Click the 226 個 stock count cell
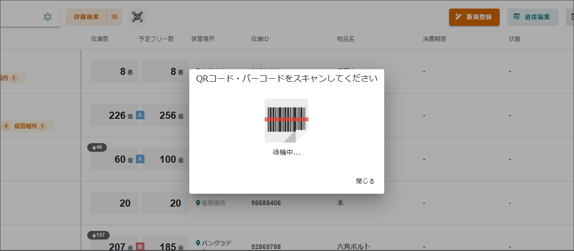Image resolution: width=574 pixels, height=251 pixels. [x=113, y=115]
